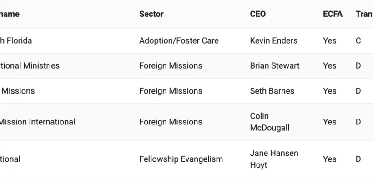This screenshot has width=373, height=179.
Task: Click the CEO column header
Action: click(257, 14)
